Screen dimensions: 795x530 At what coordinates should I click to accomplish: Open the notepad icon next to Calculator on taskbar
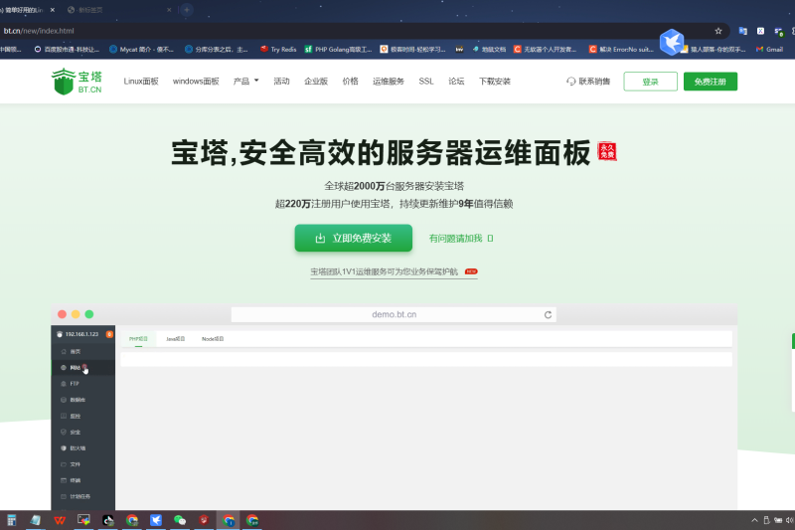(x=36, y=520)
